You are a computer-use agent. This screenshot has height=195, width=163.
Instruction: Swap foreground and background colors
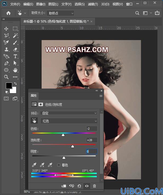pyautogui.click(x=15, y=84)
